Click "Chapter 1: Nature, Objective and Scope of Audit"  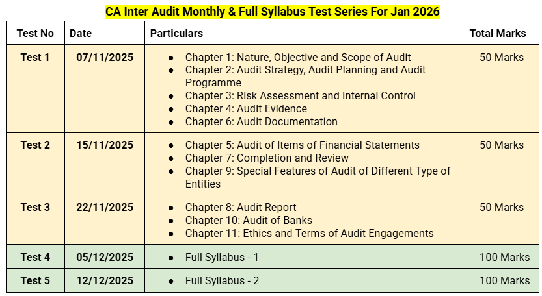pos(297,57)
